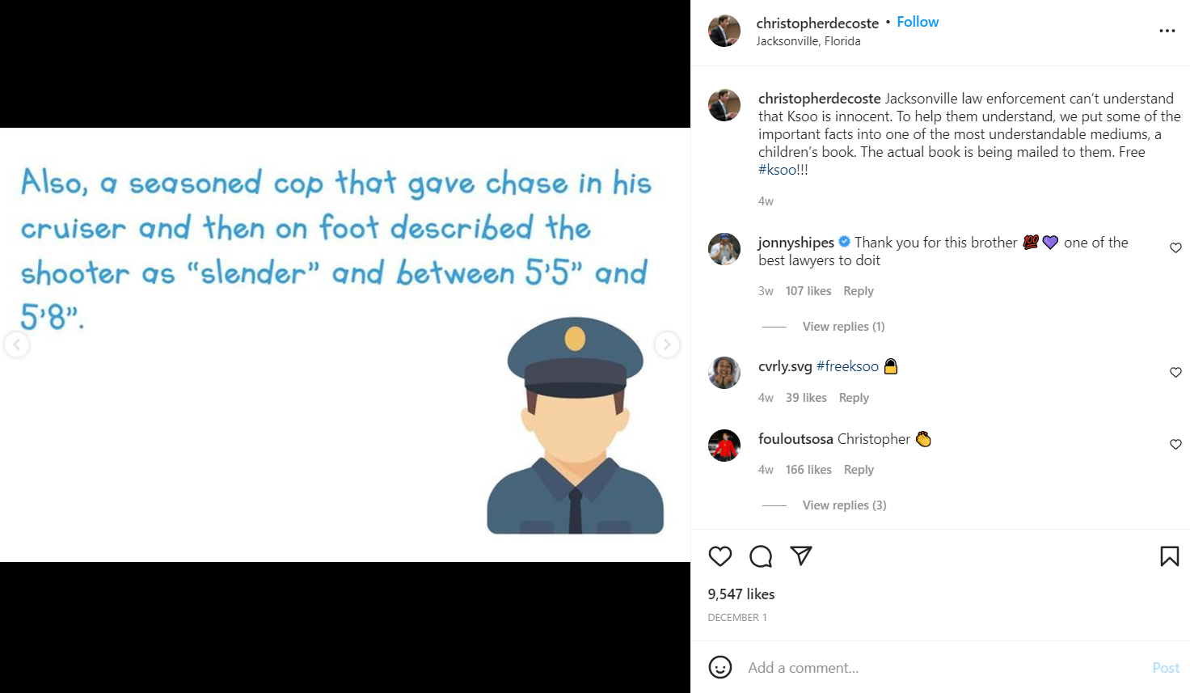Open the three-dot more options menu
This screenshot has height=693, width=1190.
pos(1167,31)
